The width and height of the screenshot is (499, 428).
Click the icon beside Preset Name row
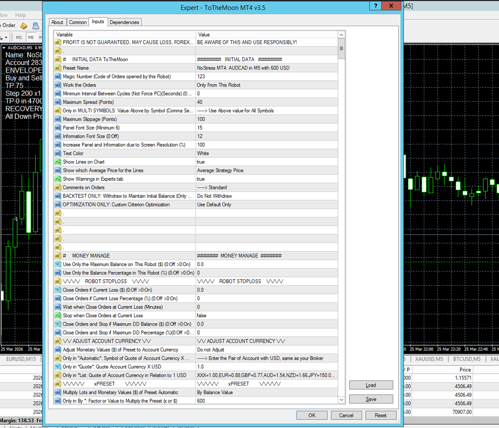58,68
